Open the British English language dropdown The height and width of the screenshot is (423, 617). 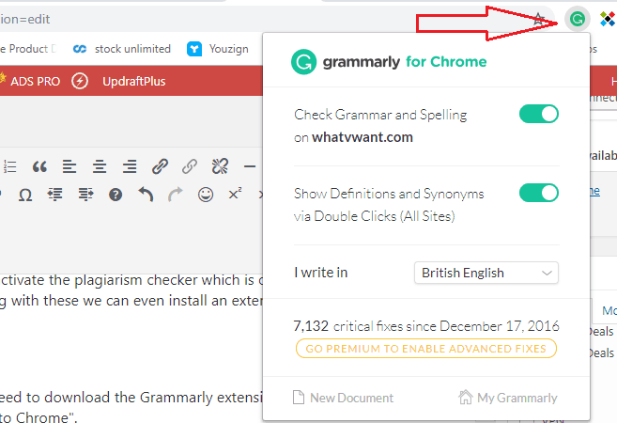click(486, 273)
